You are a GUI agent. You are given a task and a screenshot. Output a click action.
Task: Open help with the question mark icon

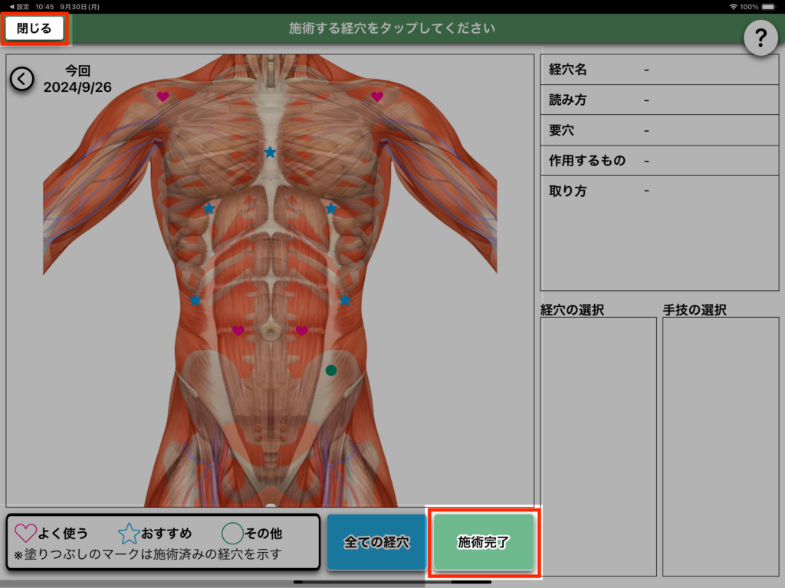pyautogui.click(x=761, y=37)
